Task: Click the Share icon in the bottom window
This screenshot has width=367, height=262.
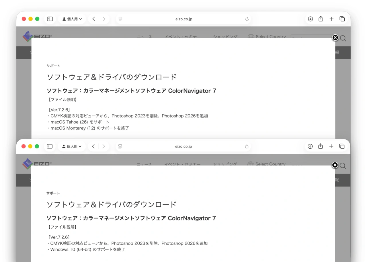Action: pos(321,146)
